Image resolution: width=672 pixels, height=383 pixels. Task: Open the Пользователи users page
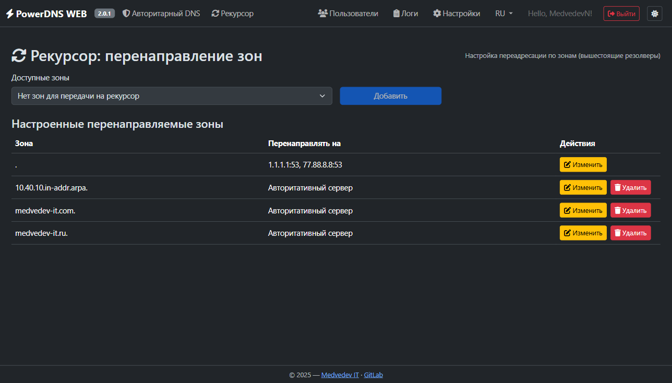click(x=348, y=14)
